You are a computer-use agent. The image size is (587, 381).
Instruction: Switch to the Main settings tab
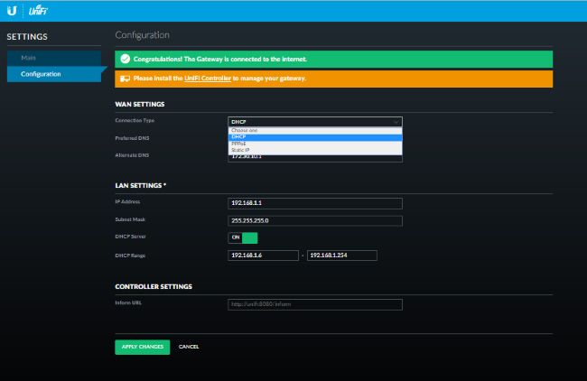point(29,59)
